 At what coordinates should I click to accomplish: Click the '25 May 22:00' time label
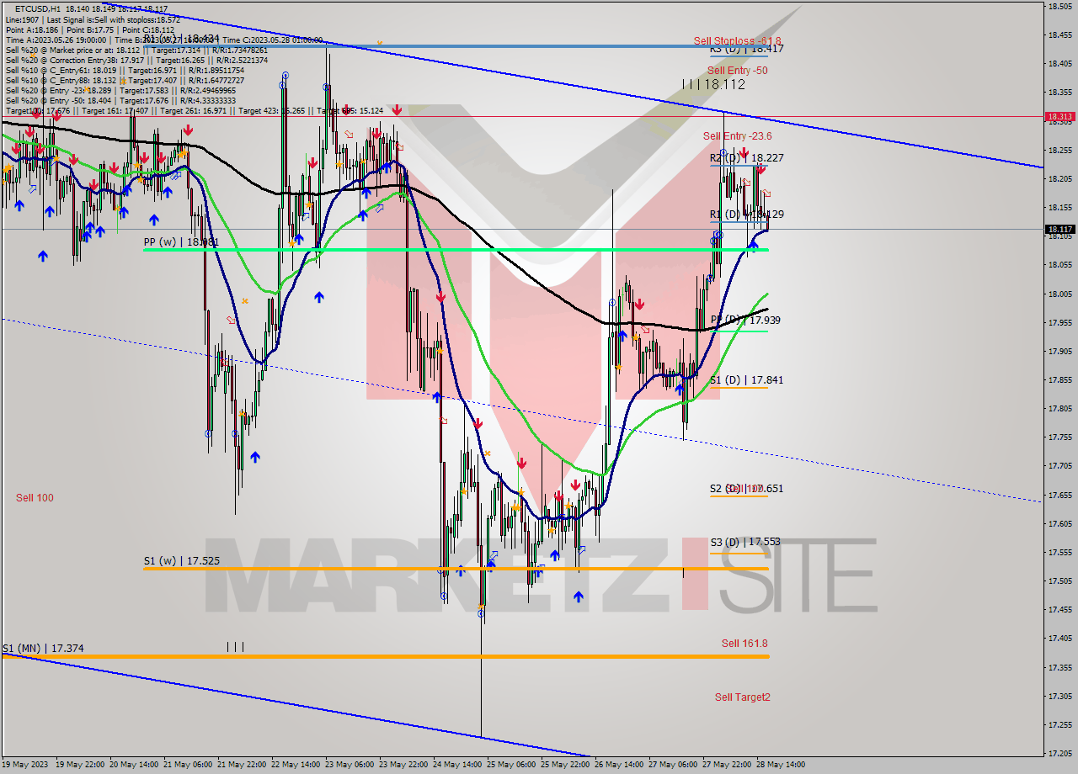coord(565,765)
